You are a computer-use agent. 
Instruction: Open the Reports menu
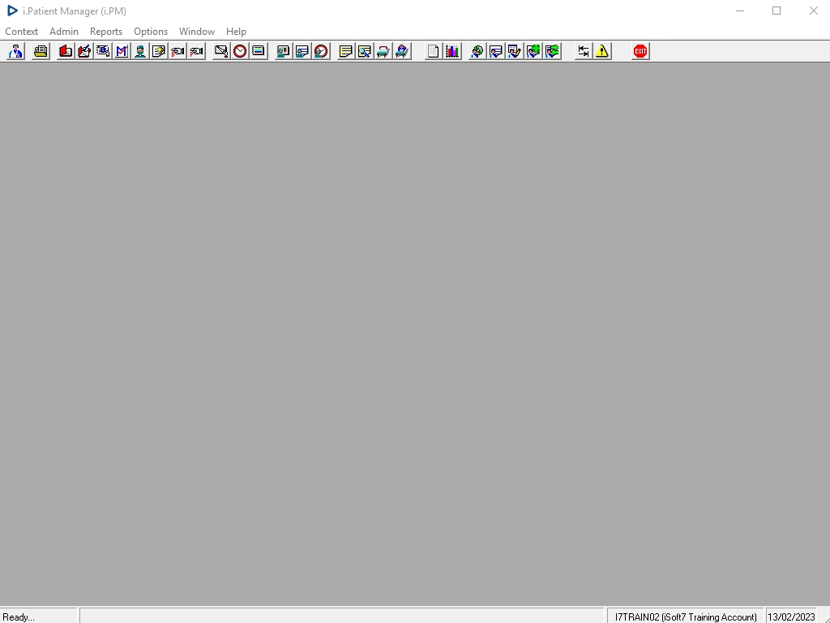click(x=106, y=32)
